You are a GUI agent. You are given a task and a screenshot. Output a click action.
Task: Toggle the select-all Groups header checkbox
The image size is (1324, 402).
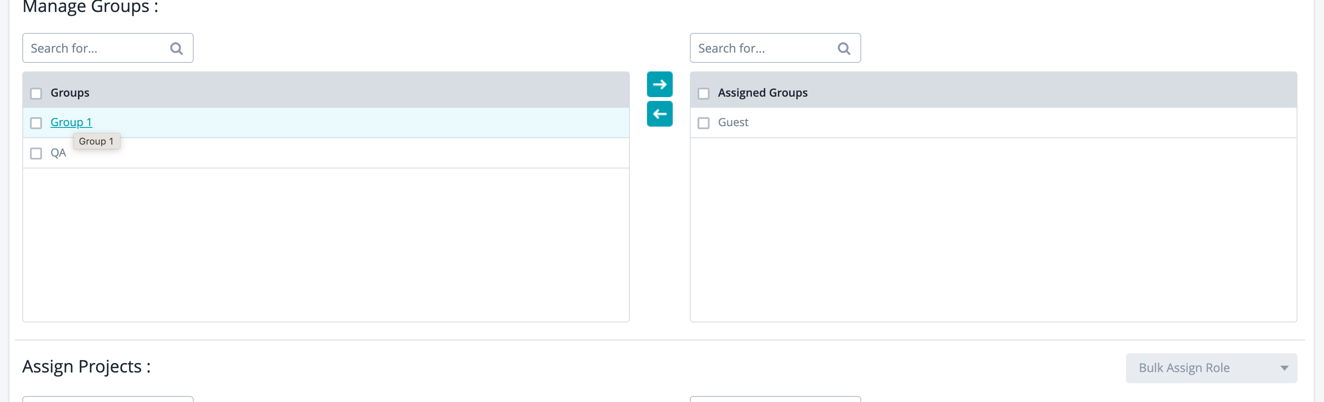click(x=36, y=93)
